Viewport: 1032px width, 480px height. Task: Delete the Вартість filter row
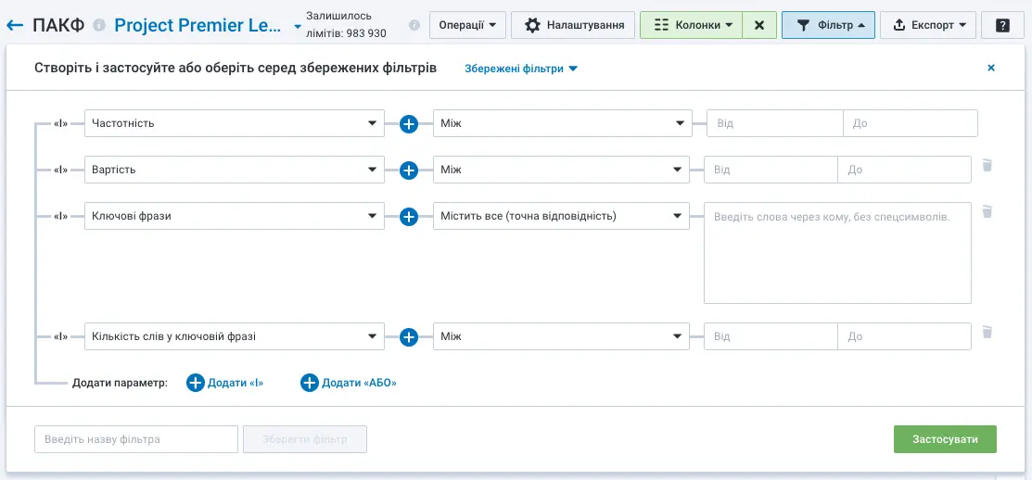click(x=987, y=166)
